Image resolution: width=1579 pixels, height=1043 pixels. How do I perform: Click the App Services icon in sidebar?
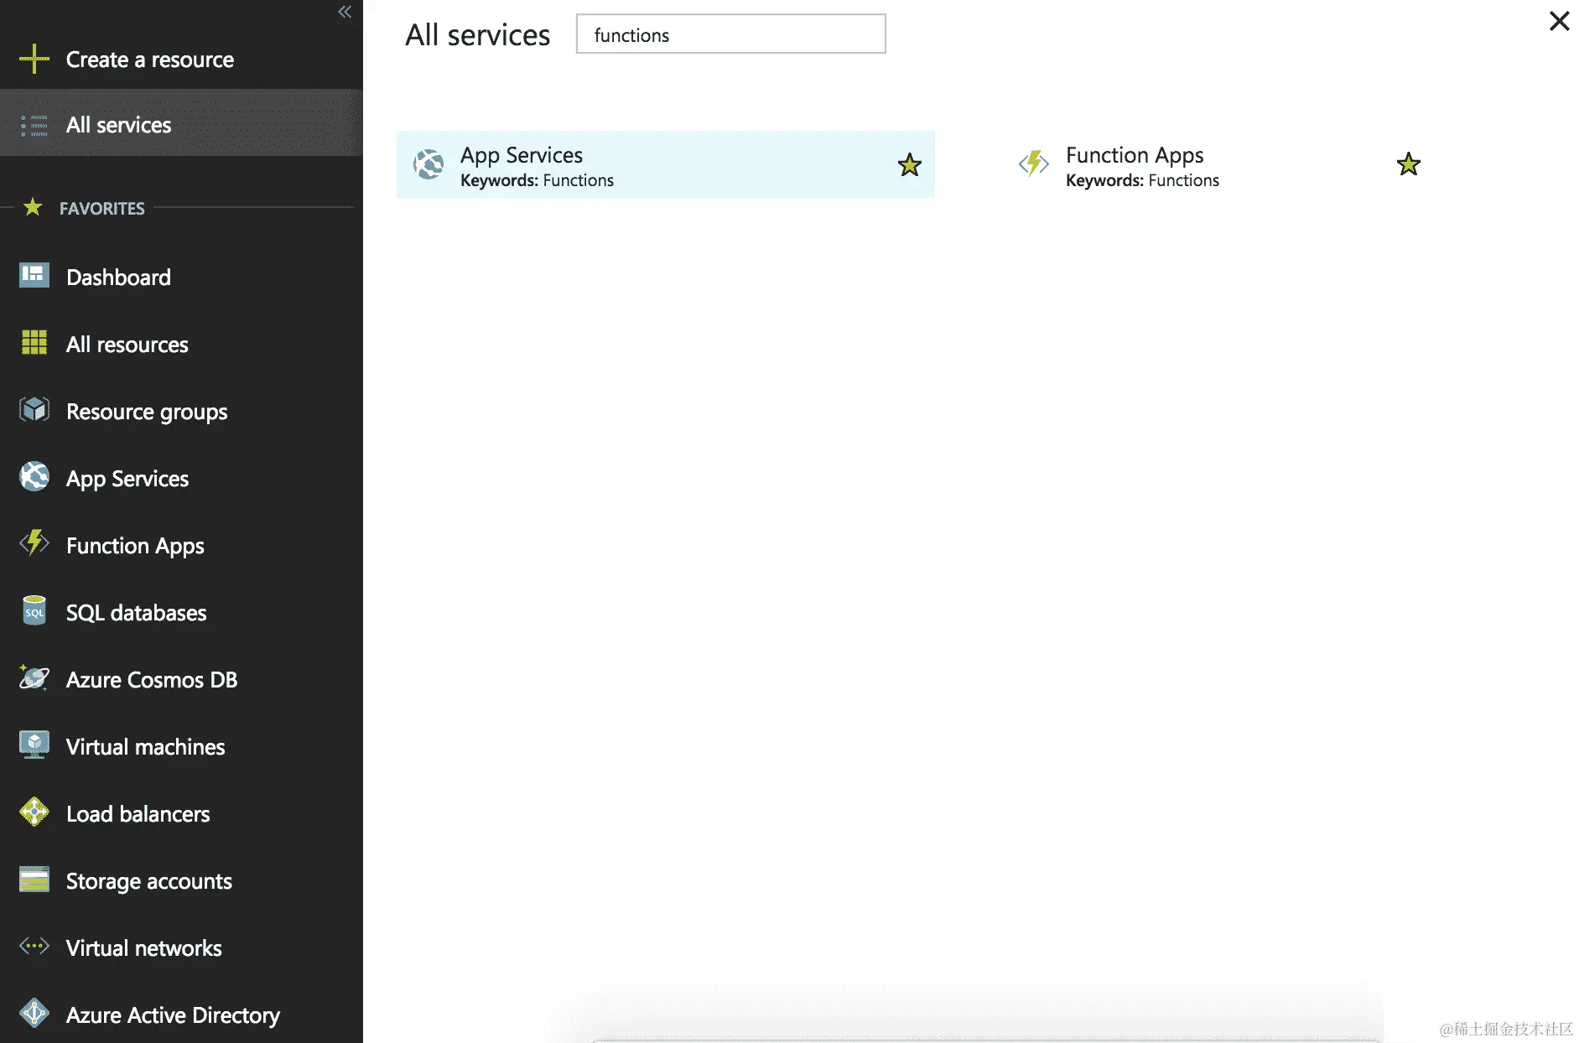34,476
